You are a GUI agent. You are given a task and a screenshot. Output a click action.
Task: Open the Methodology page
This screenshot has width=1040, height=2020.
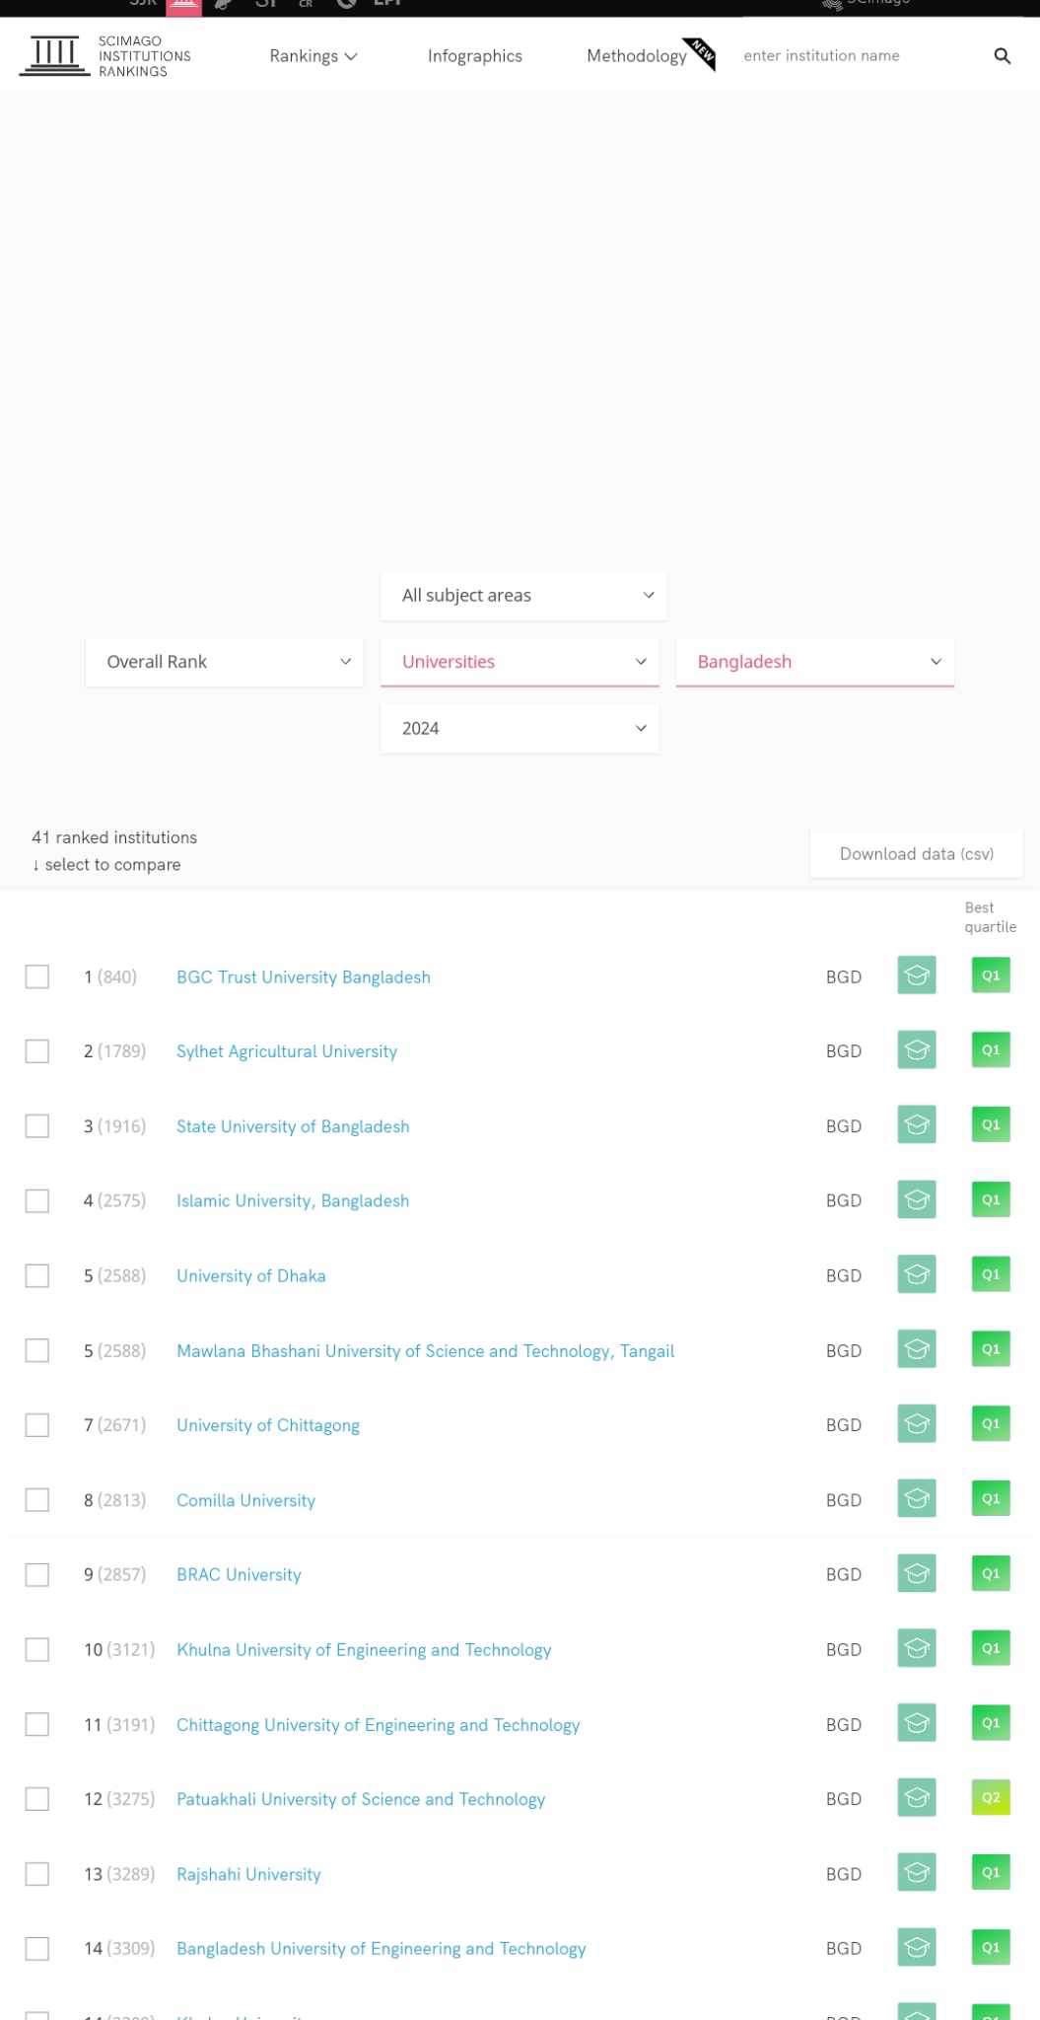click(x=637, y=56)
